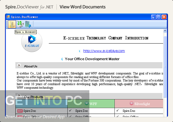This screenshot has width=173, height=122.
Task: Click the E-iceblue Technology Company Introduction title
Action: (x=106, y=38)
